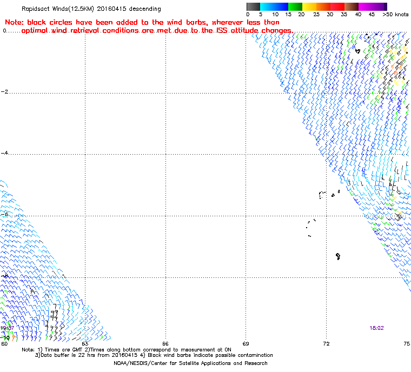Screen dimensions: 411x372
Task: Click the 'Times are GMT' footnote
Action: pos(127,350)
